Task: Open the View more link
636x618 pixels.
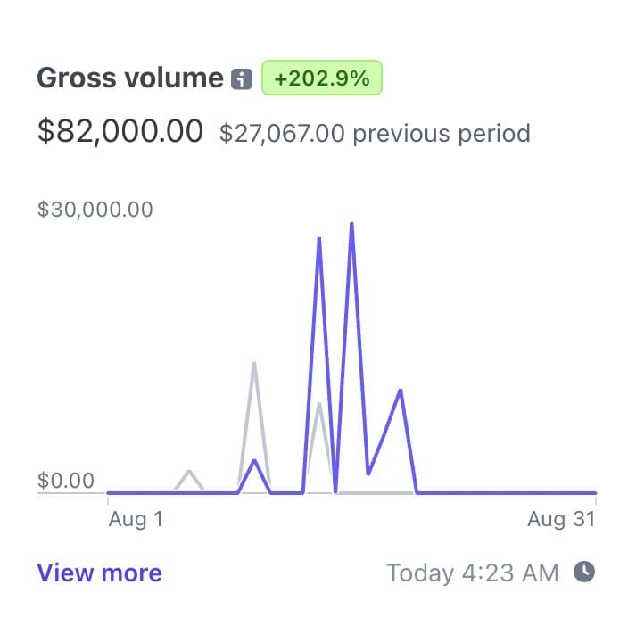Action: click(x=99, y=573)
